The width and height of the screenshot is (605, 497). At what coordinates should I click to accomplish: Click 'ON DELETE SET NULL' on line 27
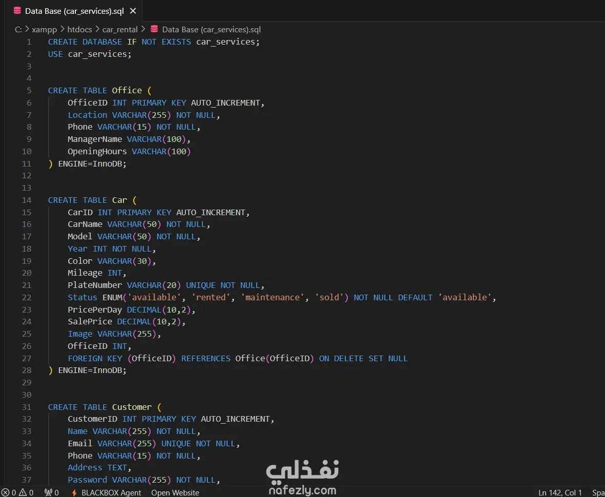coord(364,358)
